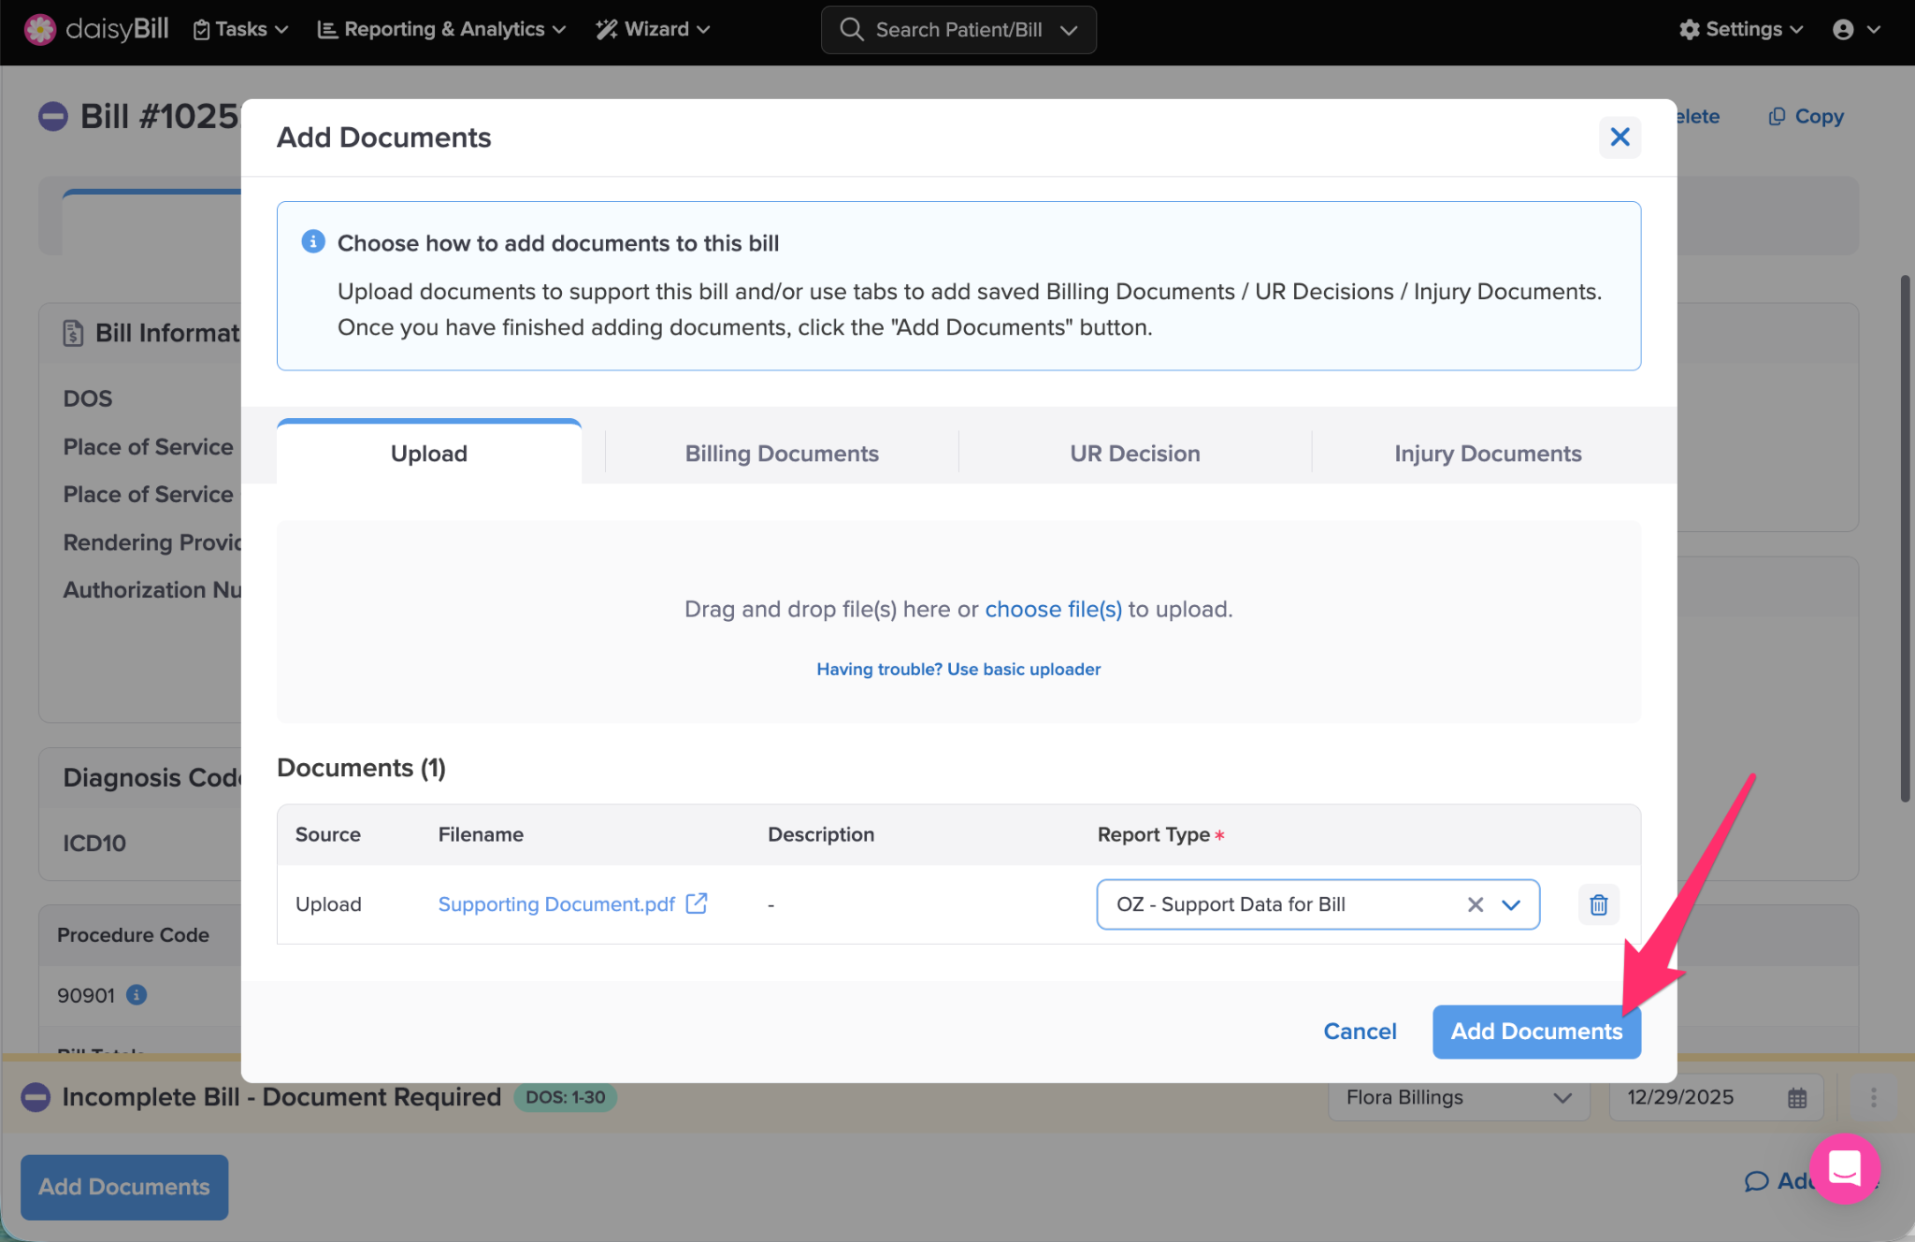Image resolution: width=1915 pixels, height=1242 pixels.
Task: Switch to the Billing Documents tab
Action: [x=782, y=454]
